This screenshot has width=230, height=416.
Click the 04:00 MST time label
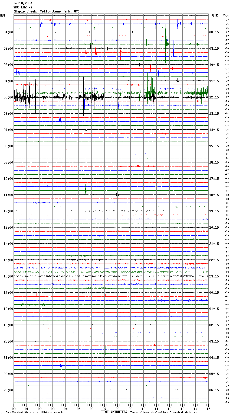point(8,81)
